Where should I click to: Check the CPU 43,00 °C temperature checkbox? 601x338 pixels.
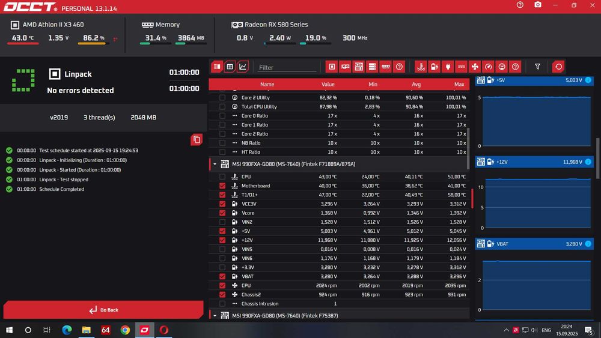(222, 177)
